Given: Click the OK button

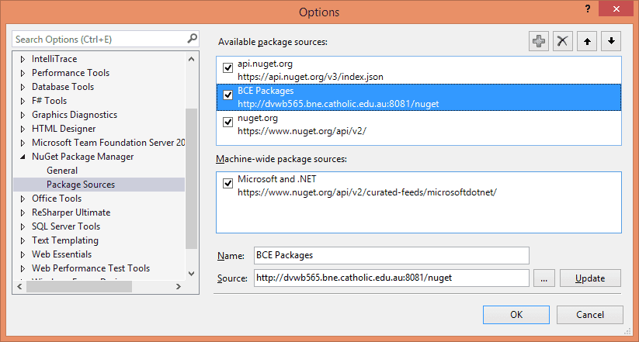Looking at the screenshot, I should [516, 315].
